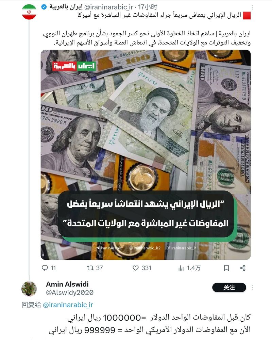The height and width of the screenshot is (340, 272).
Task: Open the 17小时 timestamp of the tweet
Action: click(148, 7)
